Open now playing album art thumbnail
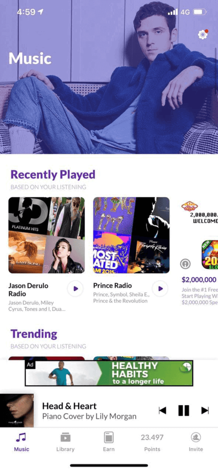 (17, 410)
